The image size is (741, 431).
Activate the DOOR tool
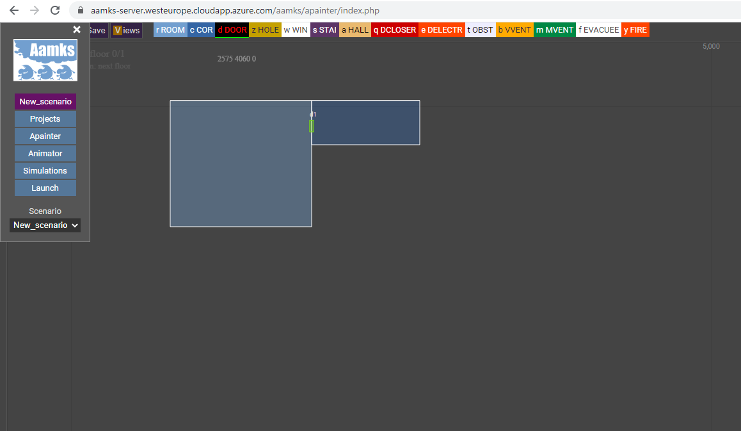[232, 30]
